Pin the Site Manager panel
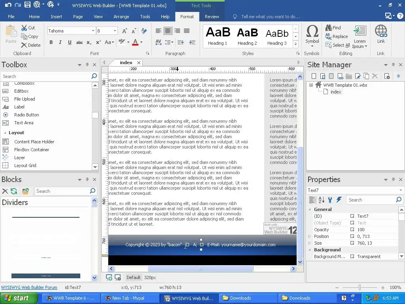Viewport: 405px width, 304px height. pos(393,65)
